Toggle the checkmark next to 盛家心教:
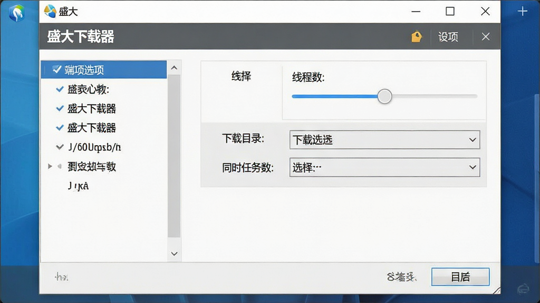 (x=60, y=89)
